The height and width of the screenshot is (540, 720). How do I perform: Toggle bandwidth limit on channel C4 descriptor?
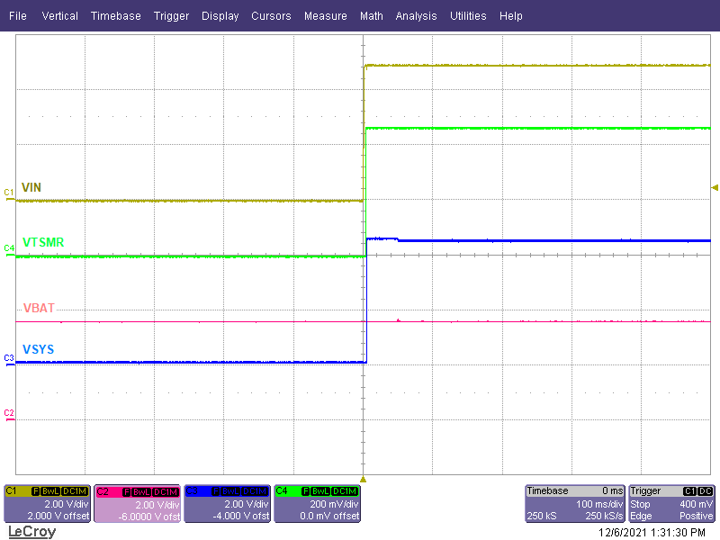tap(322, 491)
